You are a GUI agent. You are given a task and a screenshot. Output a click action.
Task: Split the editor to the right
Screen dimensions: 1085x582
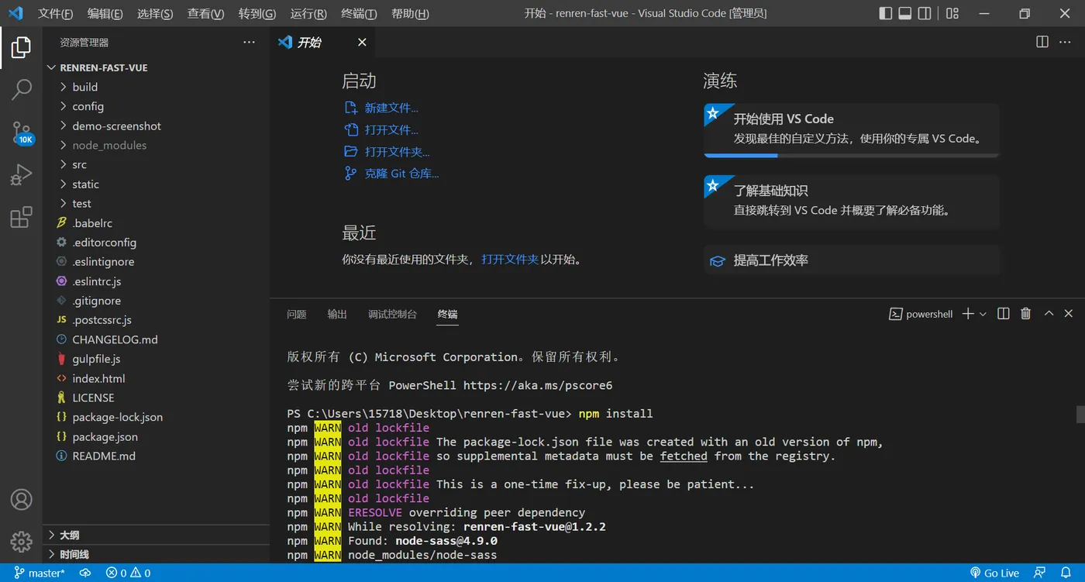1042,42
